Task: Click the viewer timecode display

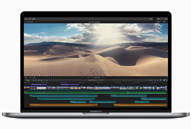Action: point(94,78)
